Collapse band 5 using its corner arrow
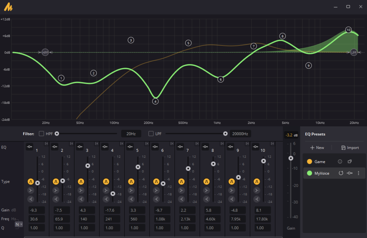This screenshot has height=238, width=367. point(147,144)
